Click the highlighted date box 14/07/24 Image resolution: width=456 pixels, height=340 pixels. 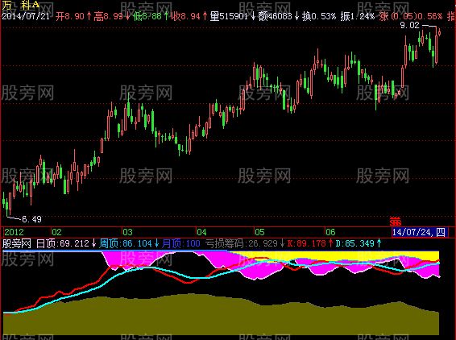pos(418,232)
